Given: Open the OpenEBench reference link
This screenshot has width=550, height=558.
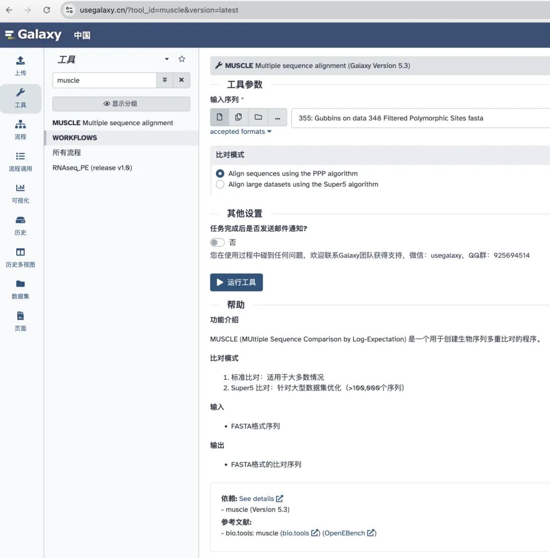Looking at the screenshot, I should (345, 533).
